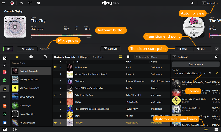Image resolution: width=221 pixels, height=132 pixels.
Task: Click the edit pencil icon beside End
Action: [217, 49]
